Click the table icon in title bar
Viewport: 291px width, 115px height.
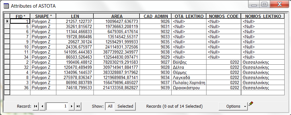click(x=6, y=6)
